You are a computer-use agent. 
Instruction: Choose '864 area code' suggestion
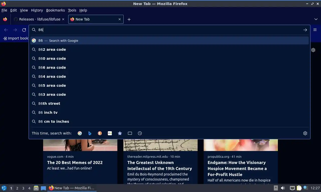(x=170, y=76)
